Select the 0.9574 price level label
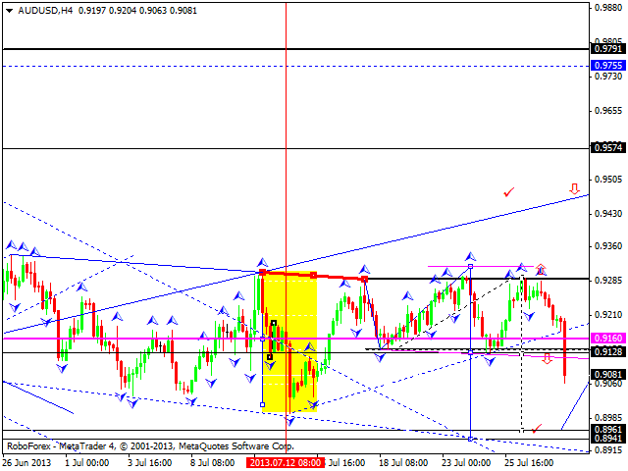The height and width of the screenshot is (471, 628). click(607, 148)
